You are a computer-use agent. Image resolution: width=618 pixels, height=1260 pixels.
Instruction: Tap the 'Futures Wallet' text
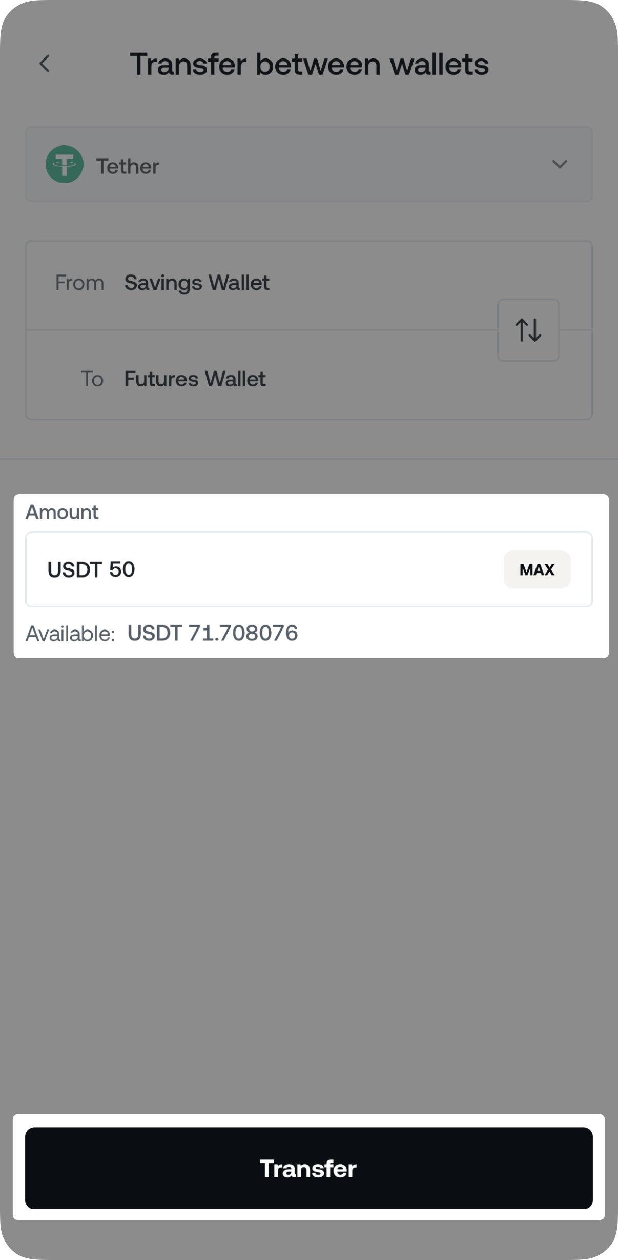click(x=195, y=379)
